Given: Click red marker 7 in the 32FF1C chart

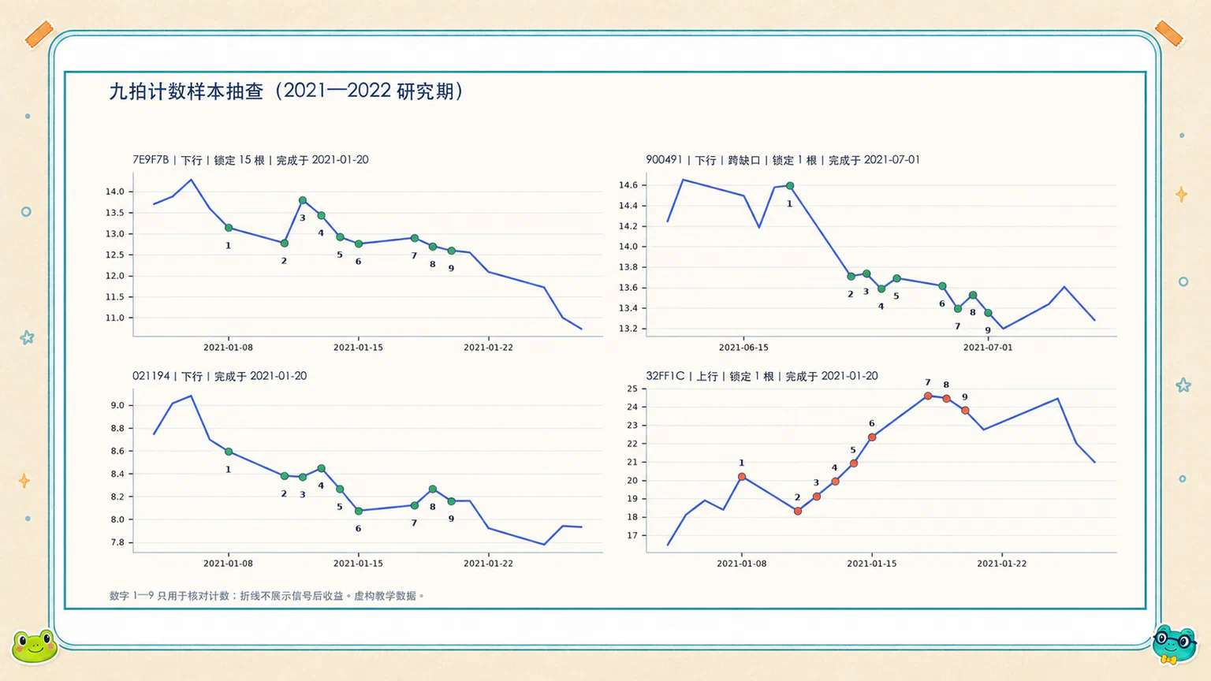Looking at the screenshot, I should 928,396.
